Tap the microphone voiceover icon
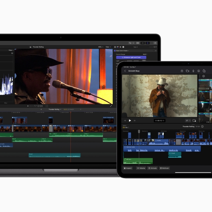Image resolution: width=212 pixels, height=212 pixels. (193, 71)
